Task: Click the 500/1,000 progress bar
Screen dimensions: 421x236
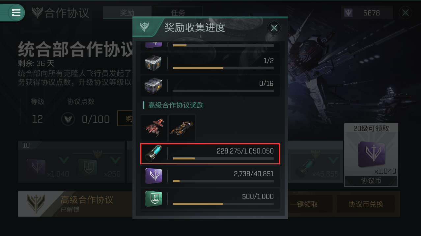Action: tap(223, 204)
